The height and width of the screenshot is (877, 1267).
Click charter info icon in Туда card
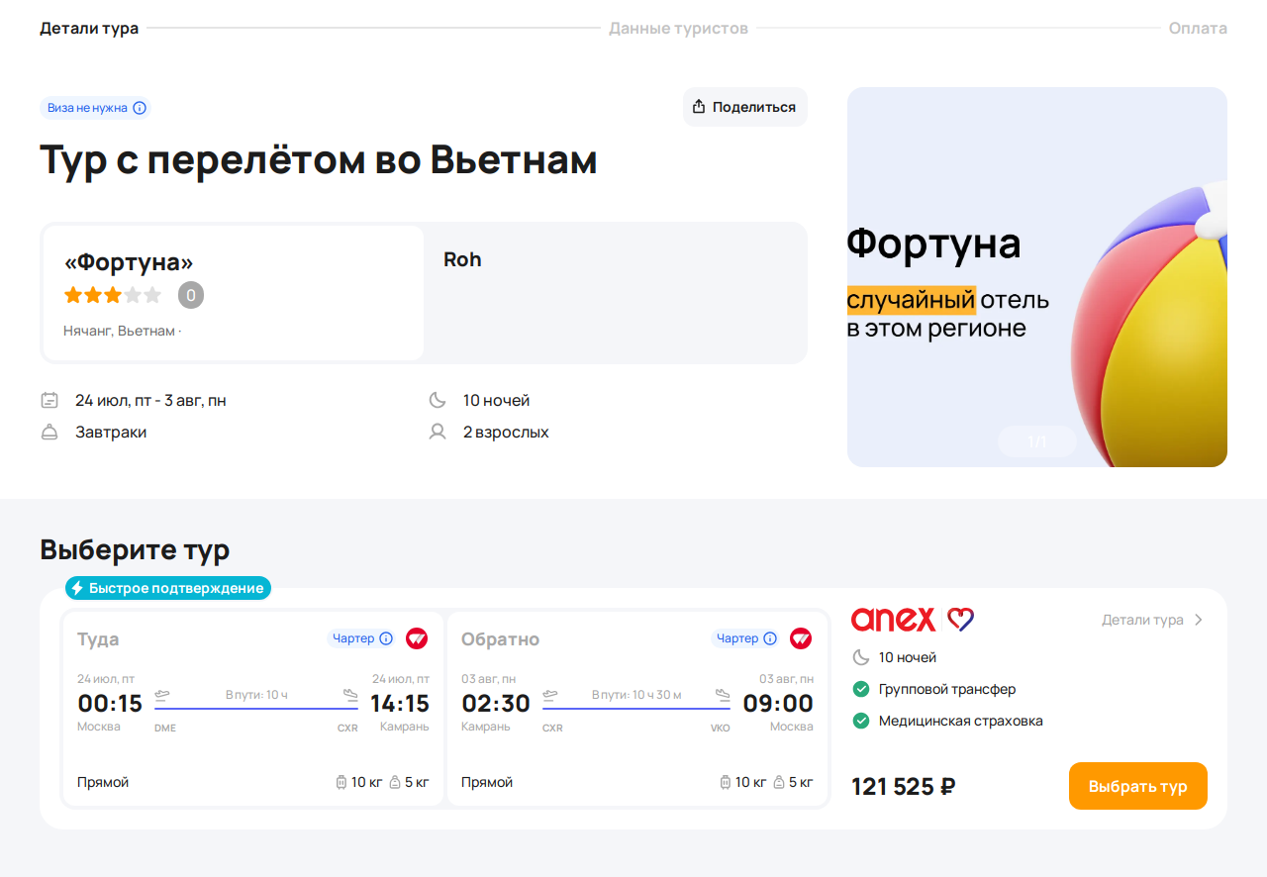386,638
